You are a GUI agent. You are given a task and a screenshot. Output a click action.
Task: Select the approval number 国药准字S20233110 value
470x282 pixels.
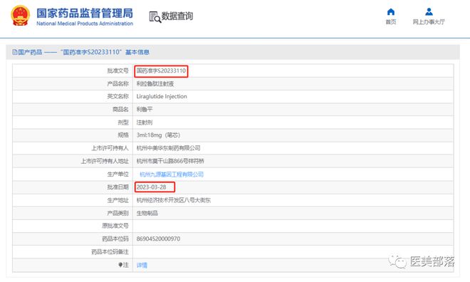(161, 70)
